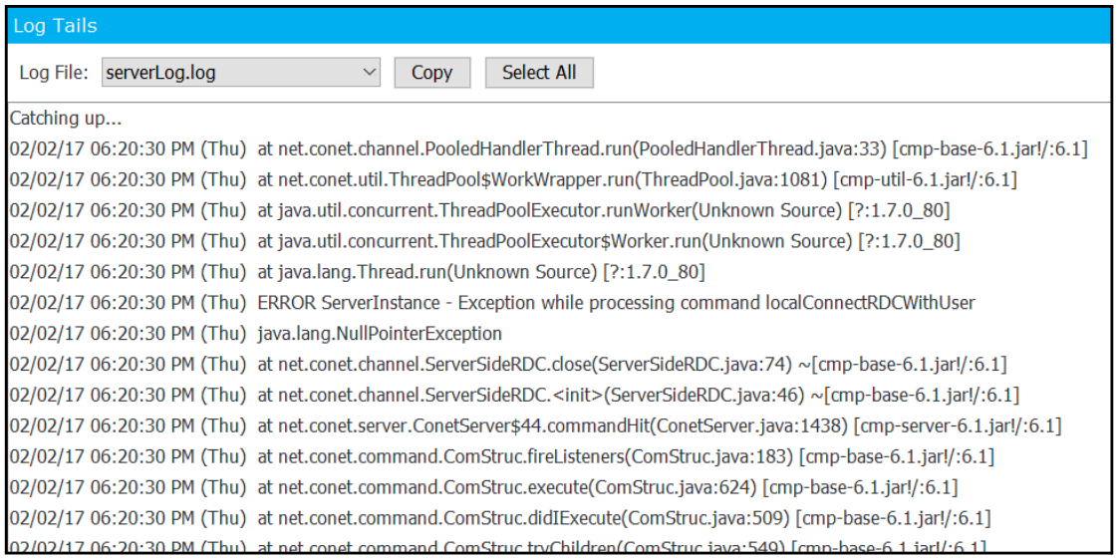The width and height of the screenshot is (1118, 559).
Task: Select the PooledHandlerThread.run log line
Action: tap(549, 149)
